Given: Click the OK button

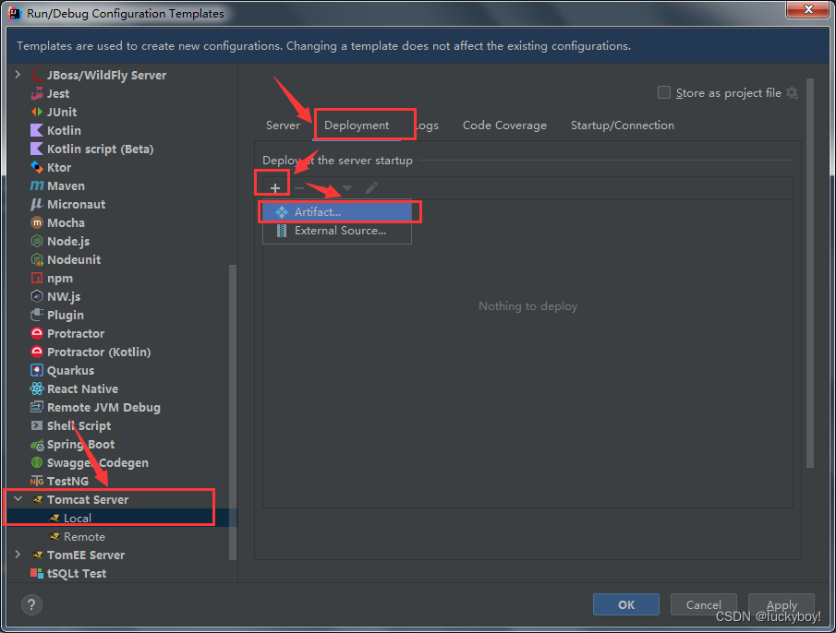Looking at the screenshot, I should 626,604.
